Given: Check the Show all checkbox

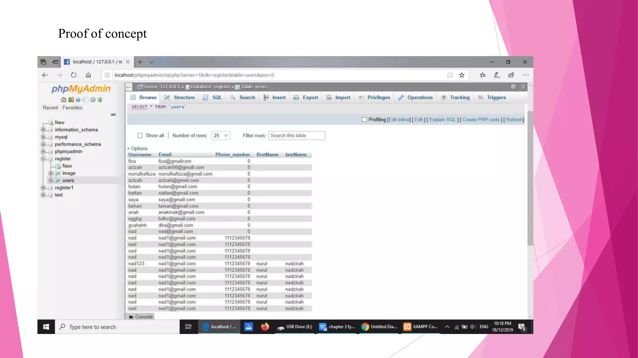Looking at the screenshot, I should [140, 135].
